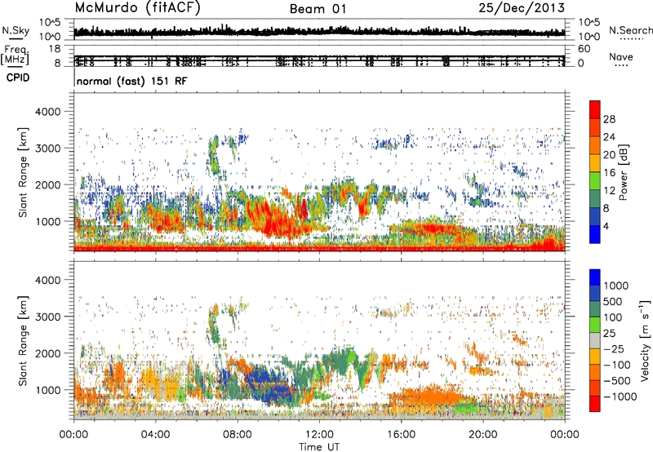
Task: Select the '12' label on the Power scale
Action: tap(609, 191)
